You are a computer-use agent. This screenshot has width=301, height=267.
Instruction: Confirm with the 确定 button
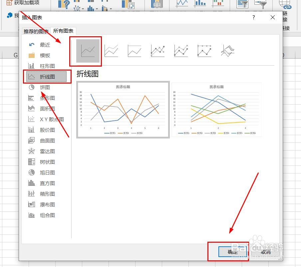[x=233, y=252]
